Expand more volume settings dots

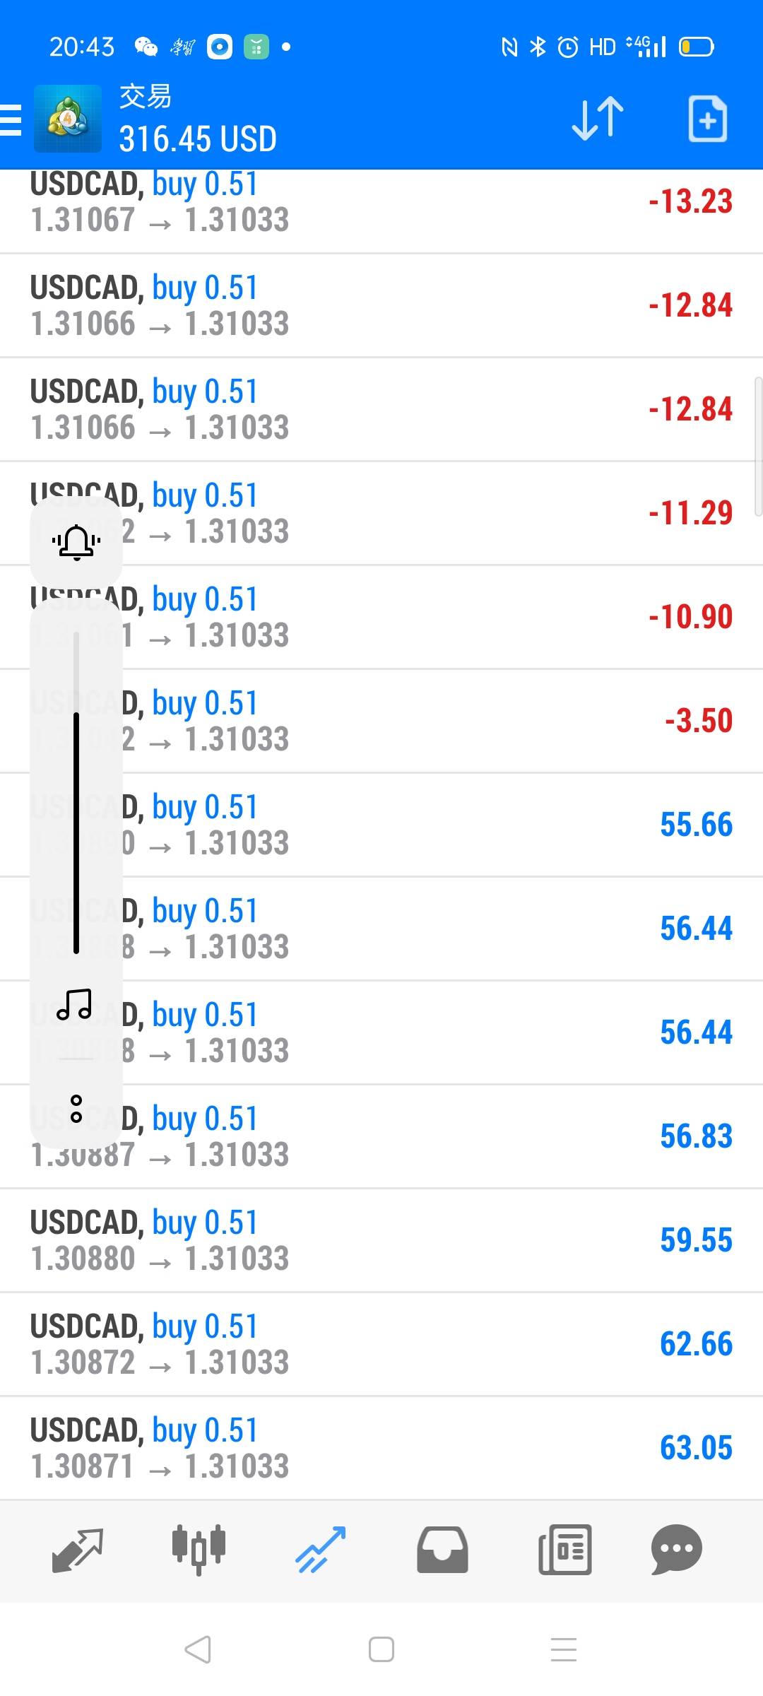click(x=76, y=1109)
